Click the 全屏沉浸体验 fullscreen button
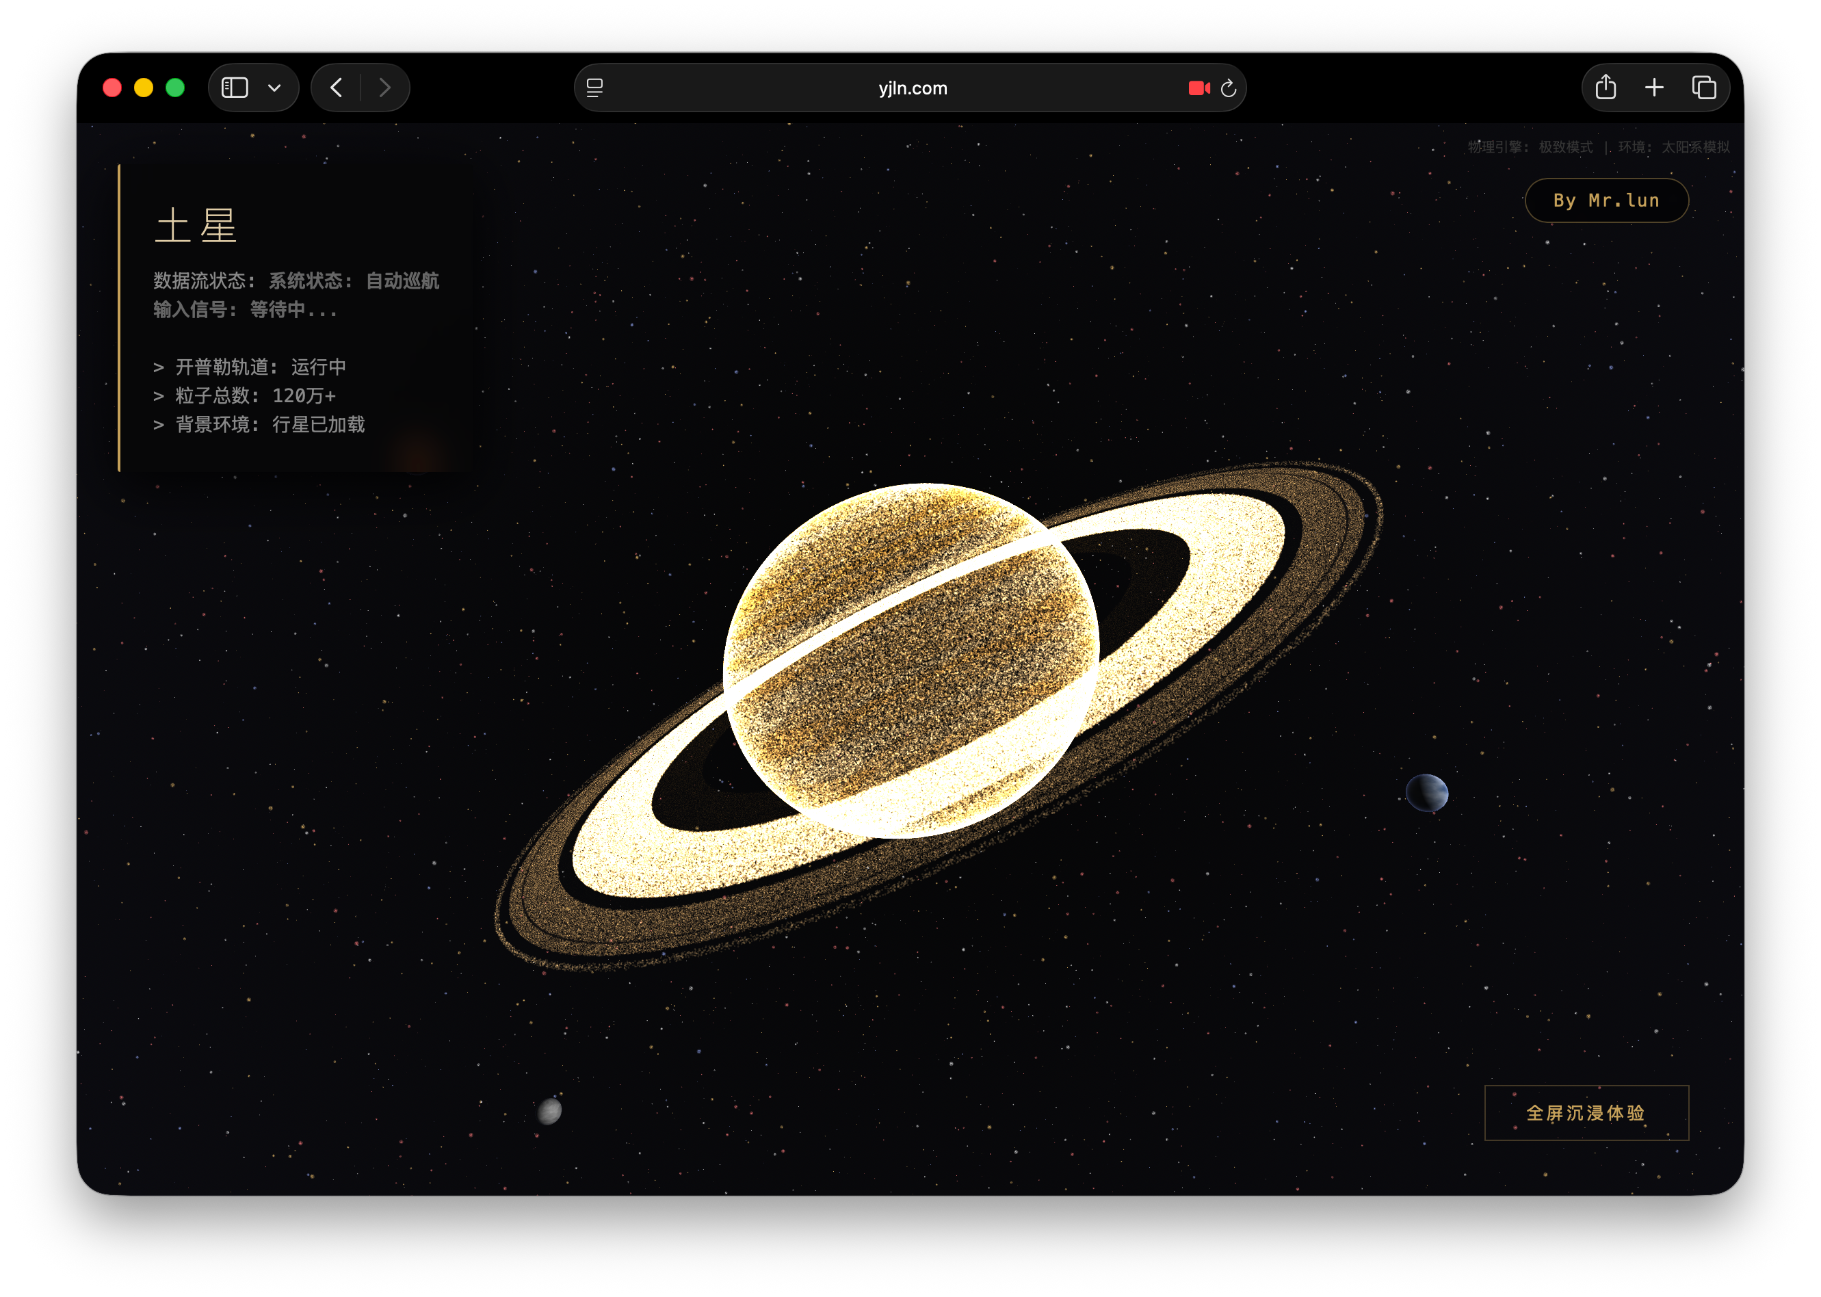Screen dimensions: 1821x1297 (1586, 1112)
